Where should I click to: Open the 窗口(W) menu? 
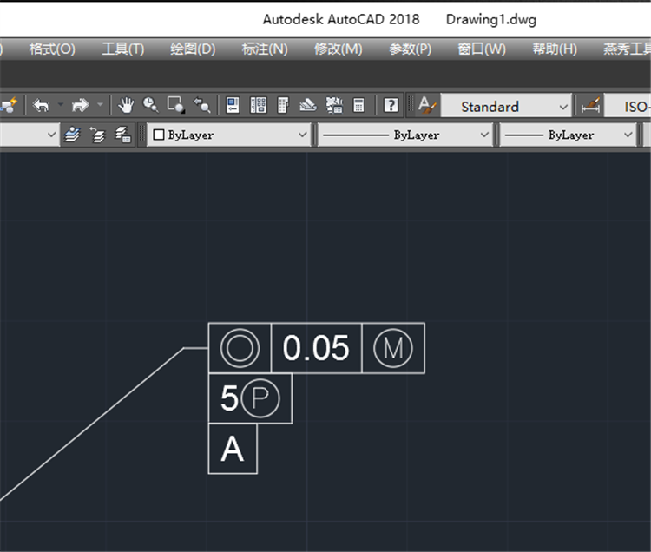[482, 49]
